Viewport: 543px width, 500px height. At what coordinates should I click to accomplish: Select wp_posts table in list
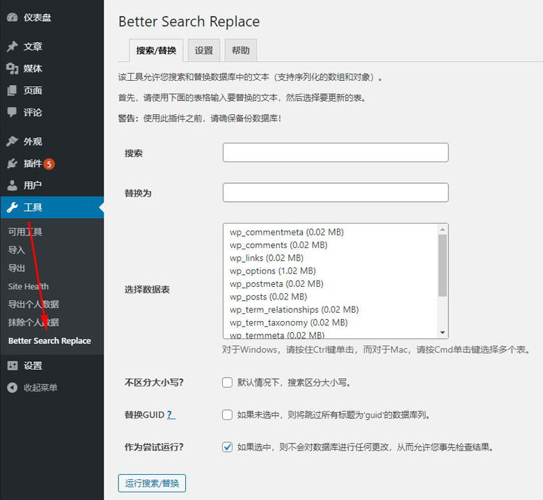(x=269, y=297)
